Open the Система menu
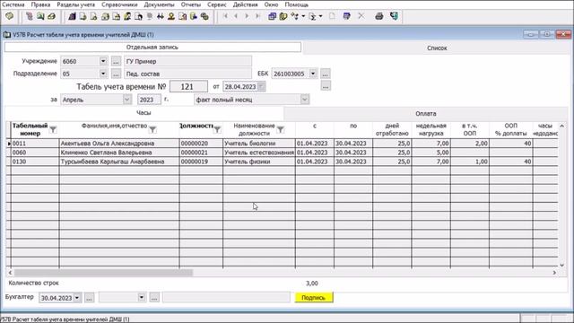 point(13,4)
